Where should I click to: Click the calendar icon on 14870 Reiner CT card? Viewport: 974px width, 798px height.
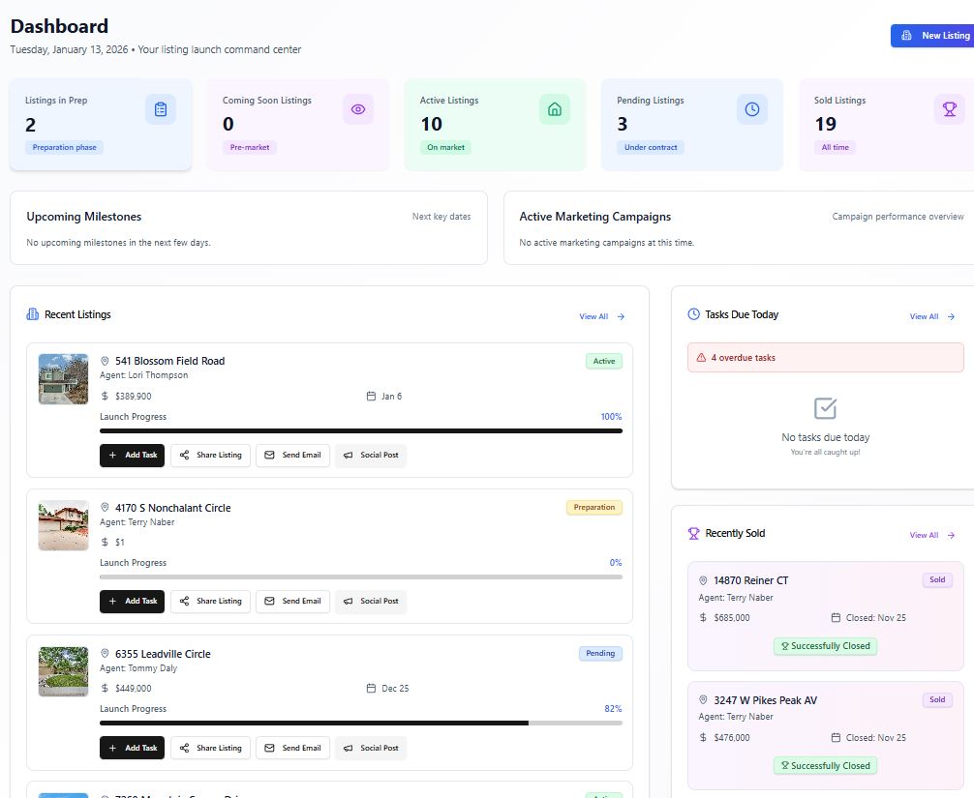837,618
